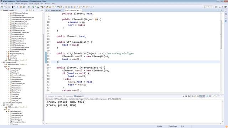Open the Display Selected Console dropdown
Image resolution: width=228 pixels, height=128 pixels.
click(212, 96)
